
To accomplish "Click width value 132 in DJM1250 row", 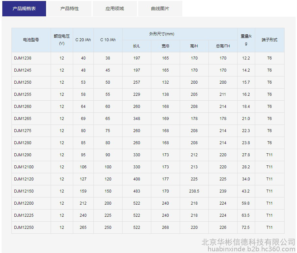I will click(x=165, y=82).
